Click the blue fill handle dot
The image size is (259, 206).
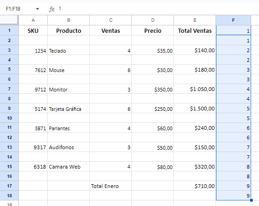[251, 200]
